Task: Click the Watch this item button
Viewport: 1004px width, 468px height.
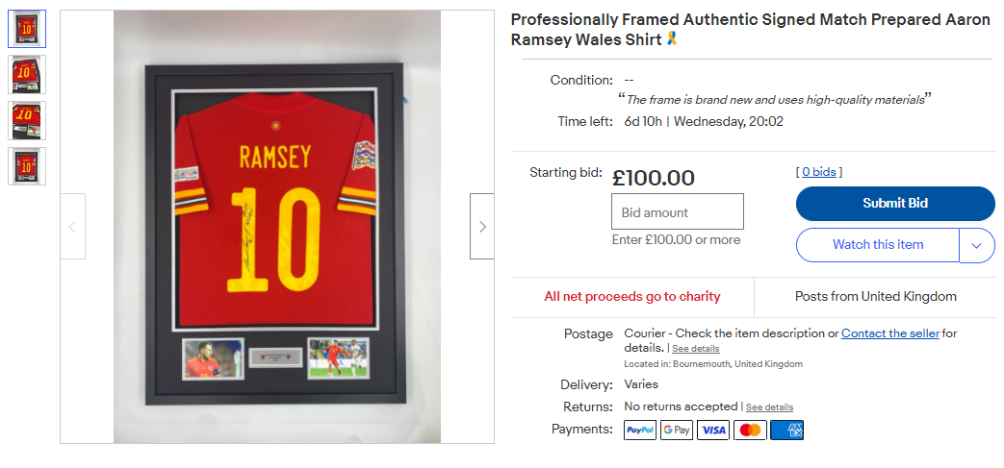Action: [878, 245]
